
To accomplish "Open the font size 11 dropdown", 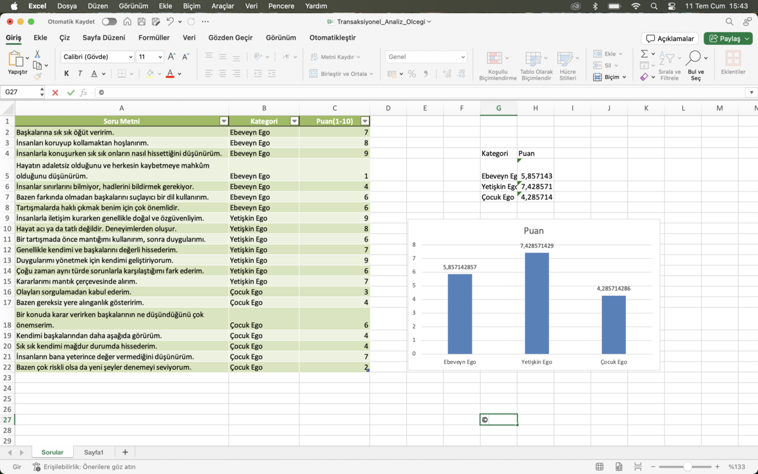I will point(160,57).
